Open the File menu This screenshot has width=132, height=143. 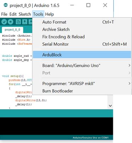[x=4, y=14]
